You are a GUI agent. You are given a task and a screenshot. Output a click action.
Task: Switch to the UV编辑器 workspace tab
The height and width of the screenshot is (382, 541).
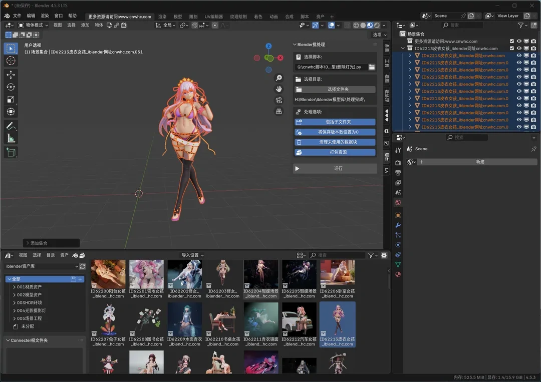coord(214,17)
